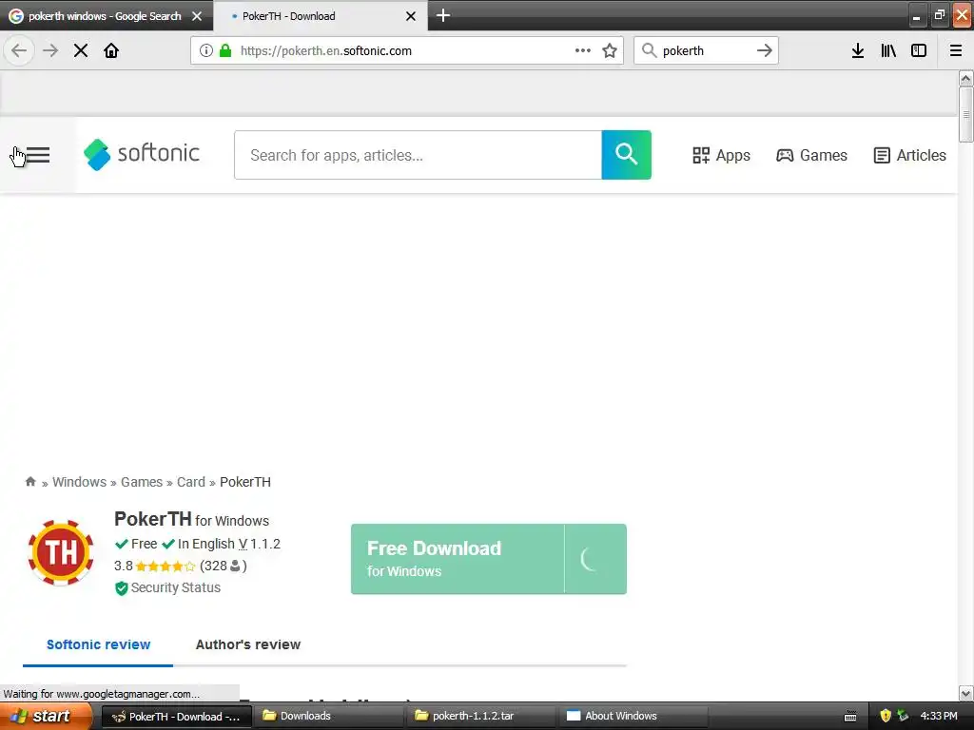Open the Articles section on Softonic

(910, 155)
